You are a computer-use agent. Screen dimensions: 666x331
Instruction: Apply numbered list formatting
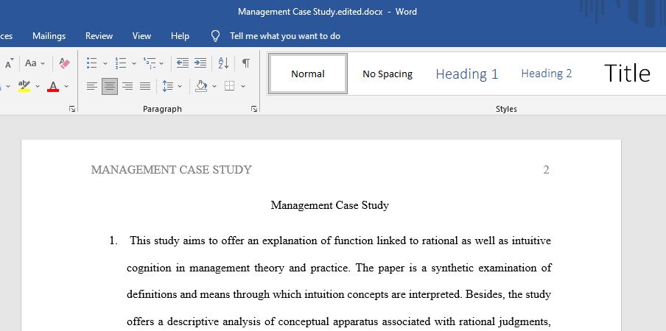(x=121, y=63)
